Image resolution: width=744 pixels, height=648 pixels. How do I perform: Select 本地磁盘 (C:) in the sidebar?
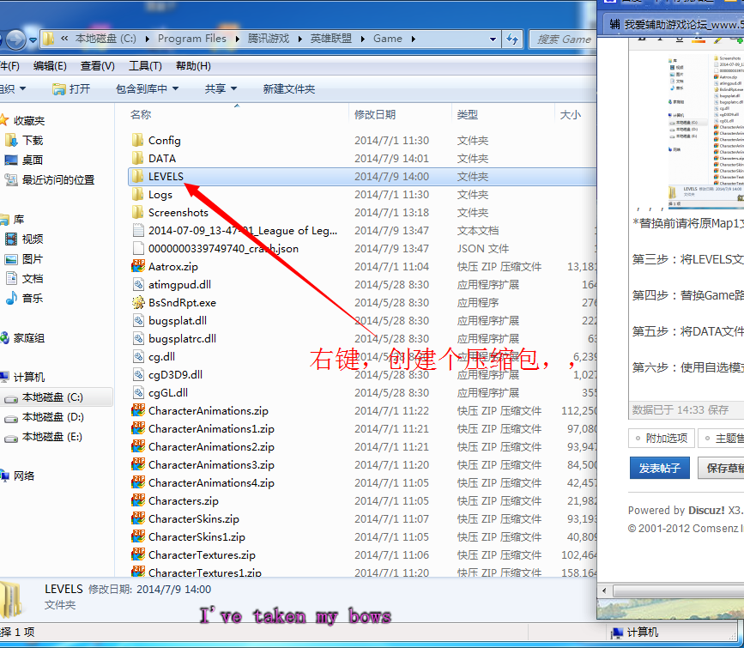click(x=52, y=397)
